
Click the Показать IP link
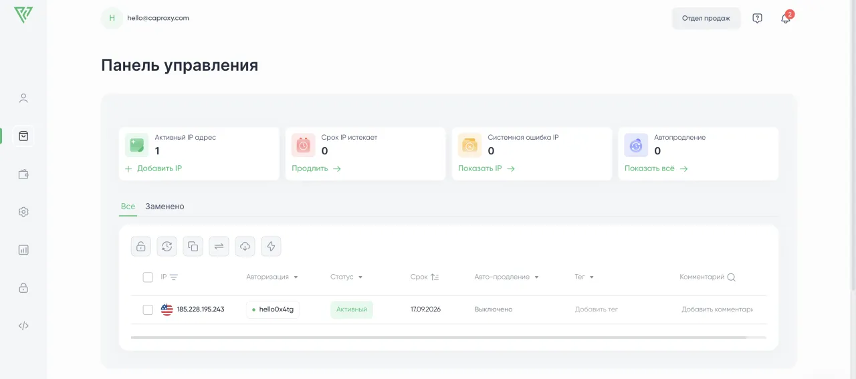pyautogui.click(x=486, y=168)
